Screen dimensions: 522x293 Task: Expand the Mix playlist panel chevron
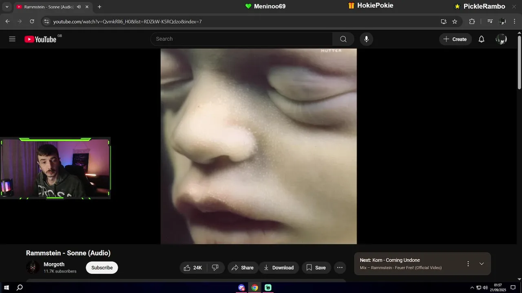tap(482, 264)
